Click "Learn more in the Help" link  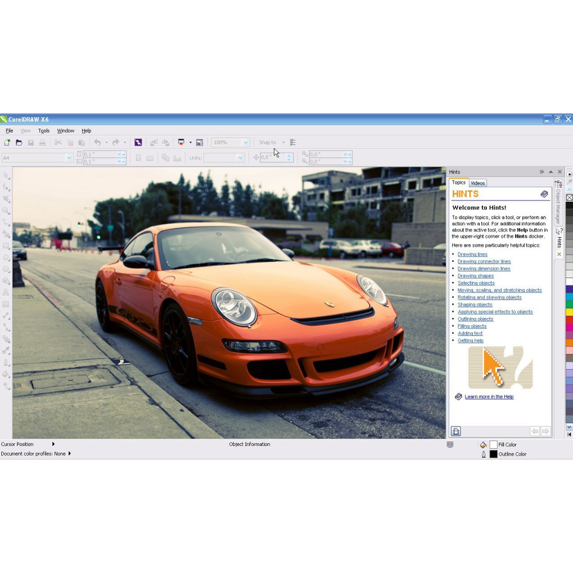(489, 397)
